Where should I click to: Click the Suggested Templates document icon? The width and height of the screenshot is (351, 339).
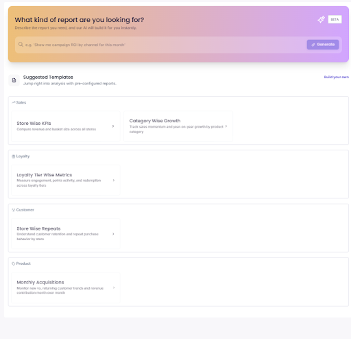[14, 80]
